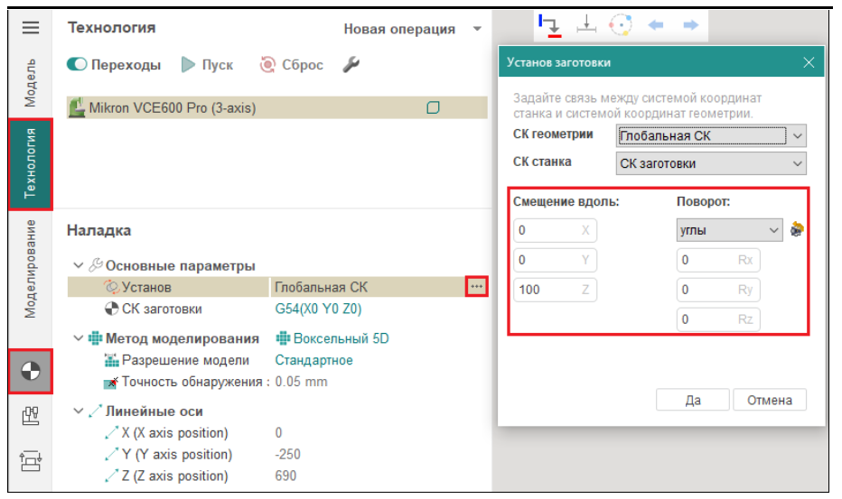The height and width of the screenshot is (499, 842).
Task: Click the machine tools sidebar icon
Action: pos(31,417)
